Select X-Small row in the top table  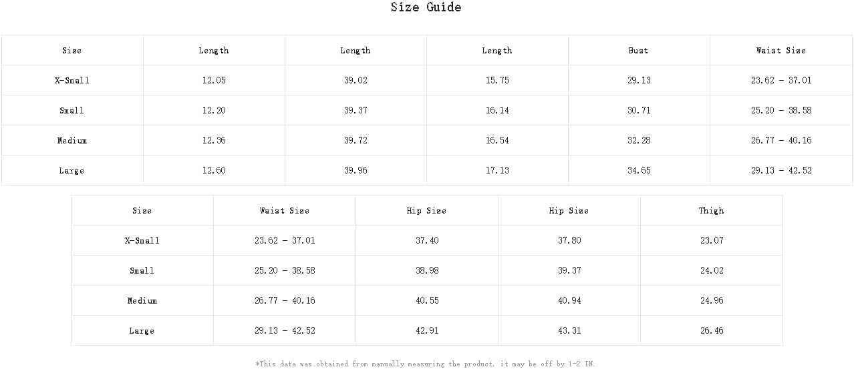click(426, 80)
